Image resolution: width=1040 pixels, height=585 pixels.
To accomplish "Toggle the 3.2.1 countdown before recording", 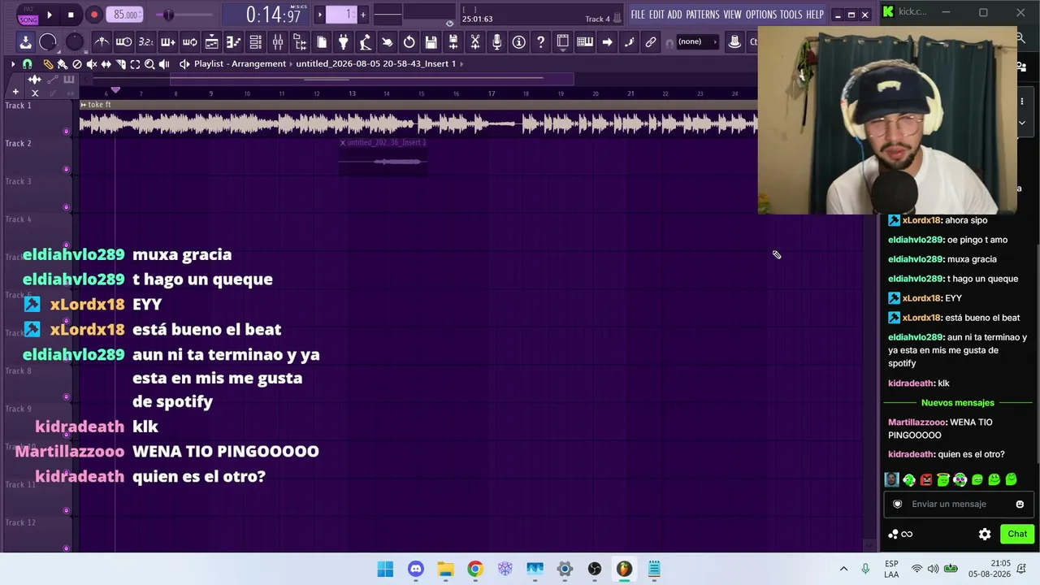I will coord(145,42).
